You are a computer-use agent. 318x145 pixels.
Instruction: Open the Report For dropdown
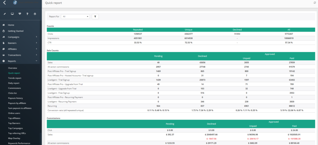tap(75, 16)
